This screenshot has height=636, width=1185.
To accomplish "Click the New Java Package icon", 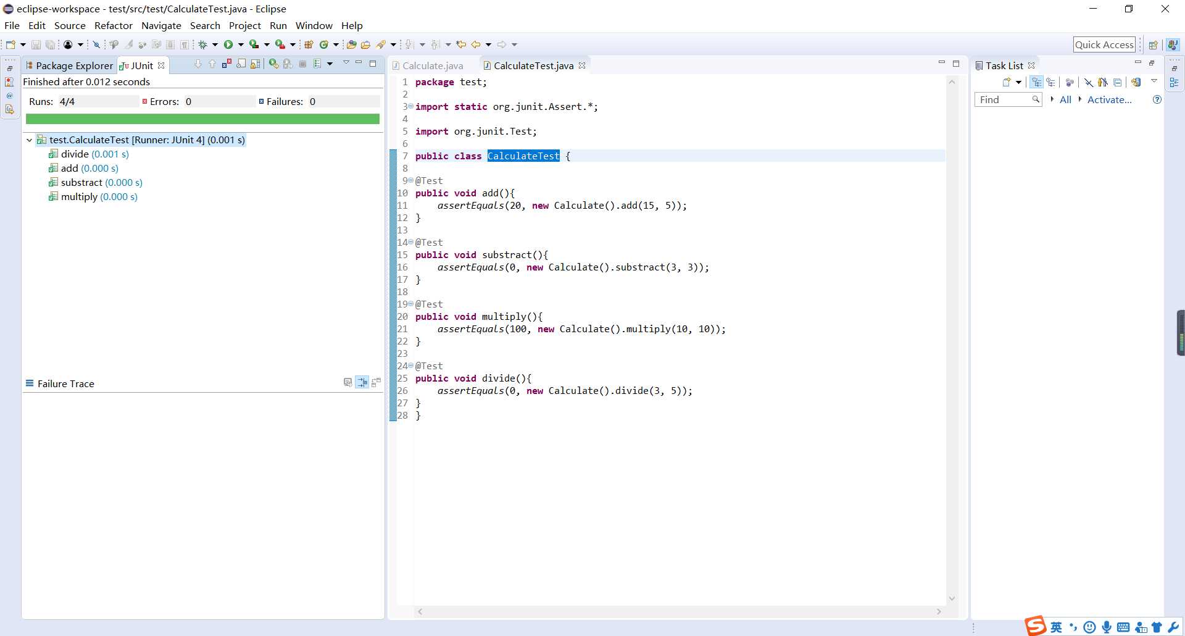I will click(309, 44).
